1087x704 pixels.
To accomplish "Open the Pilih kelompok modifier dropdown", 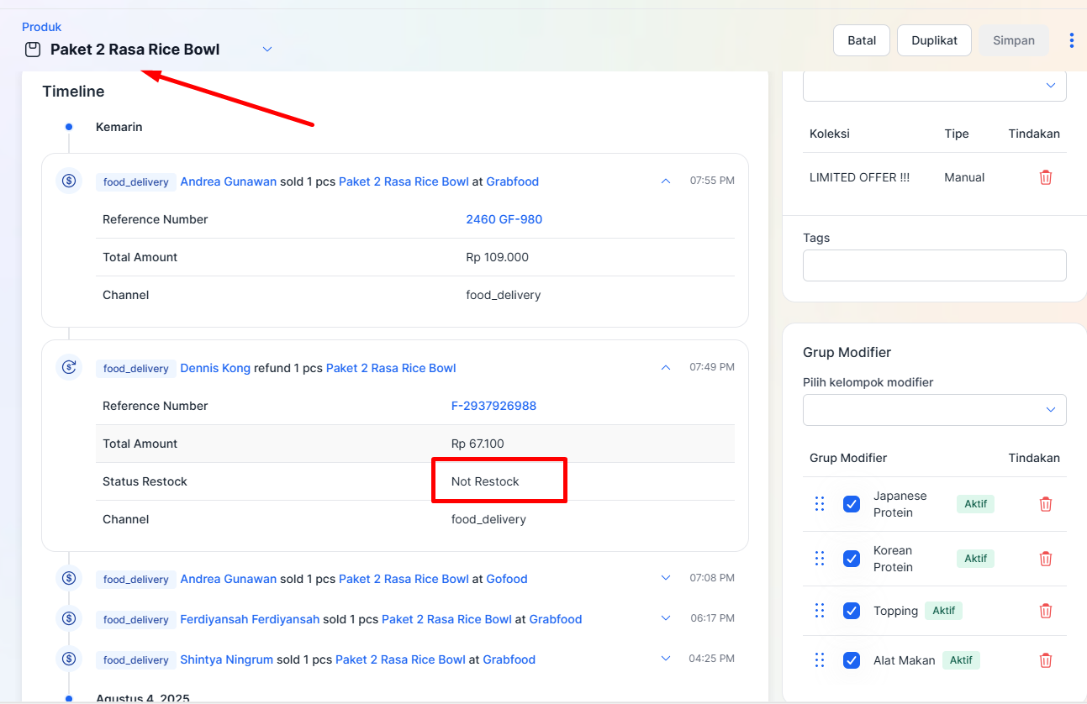I will pyautogui.click(x=934, y=410).
